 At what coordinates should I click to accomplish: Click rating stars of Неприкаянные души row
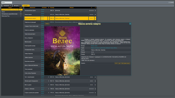click(91, 11)
